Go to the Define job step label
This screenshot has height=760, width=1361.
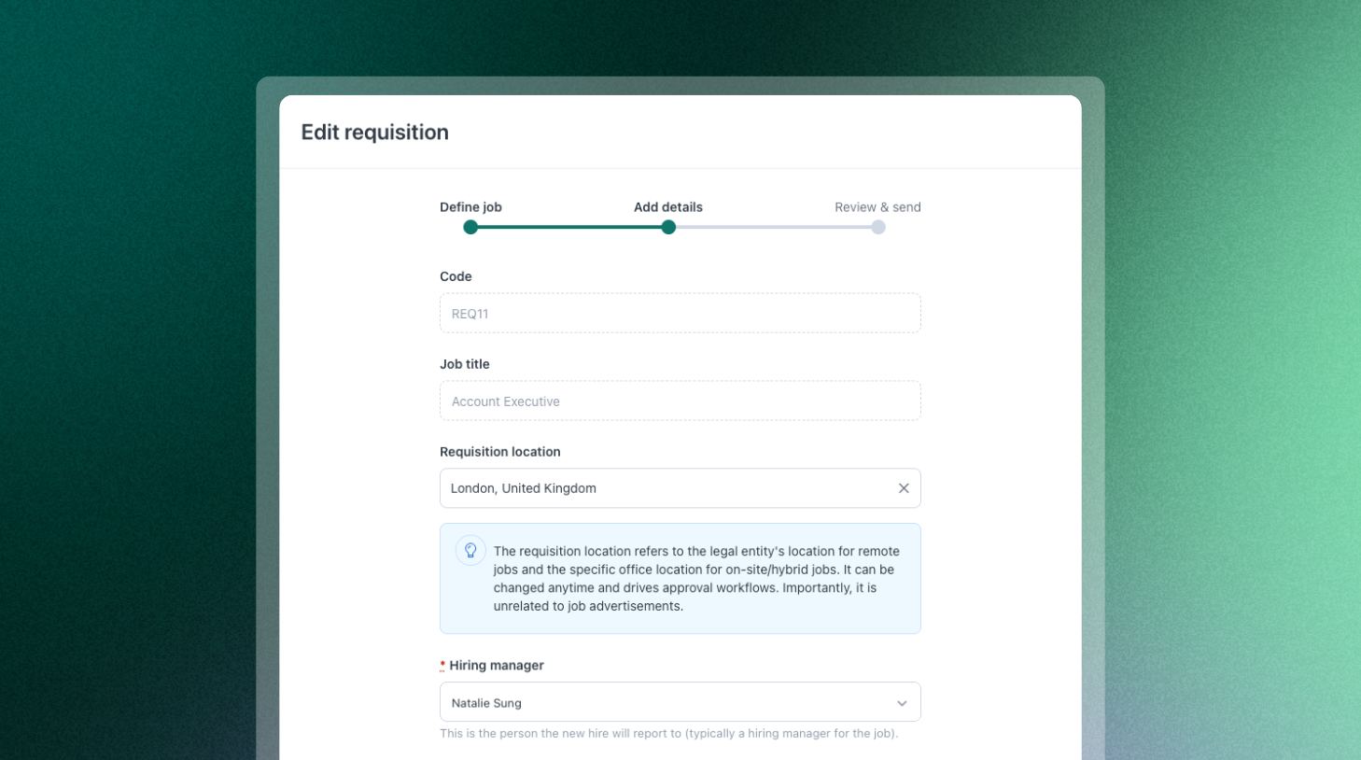470,207
